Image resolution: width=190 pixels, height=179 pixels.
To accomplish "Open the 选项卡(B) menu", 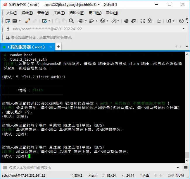I will point(77,13).
